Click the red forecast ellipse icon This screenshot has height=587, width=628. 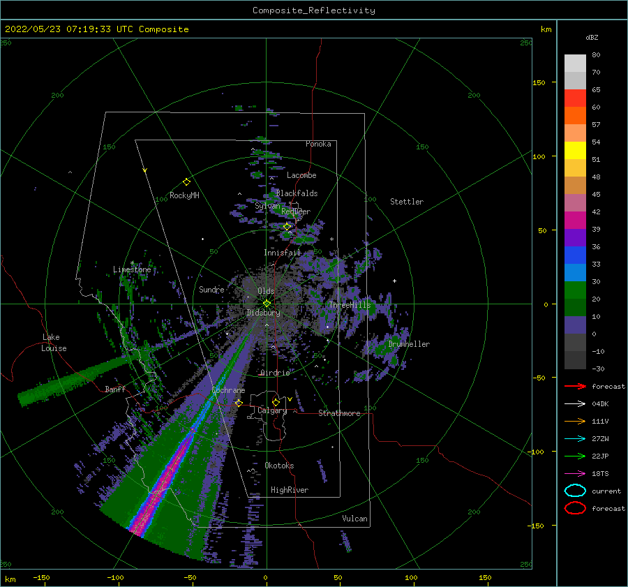point(575,508)
